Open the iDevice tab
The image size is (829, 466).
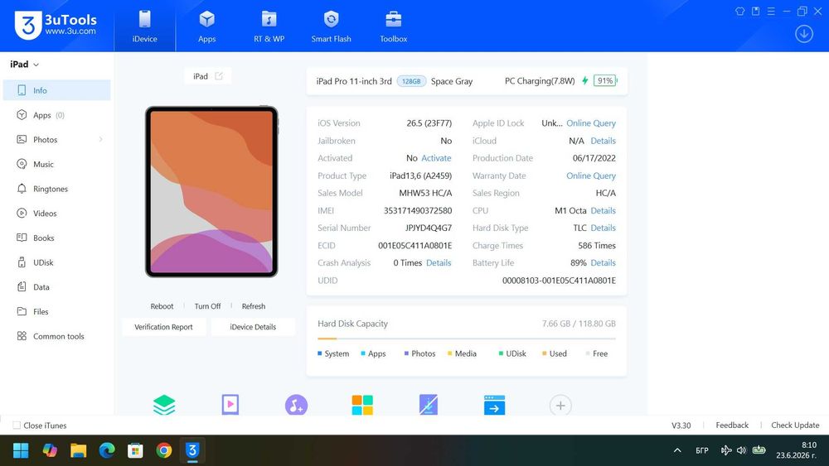click(x=144, y=26)
